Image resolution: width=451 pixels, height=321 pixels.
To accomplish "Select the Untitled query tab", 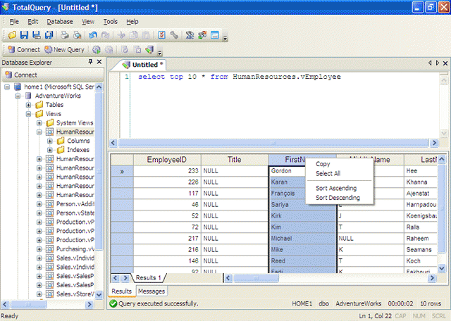I will (x=143, y=65).
